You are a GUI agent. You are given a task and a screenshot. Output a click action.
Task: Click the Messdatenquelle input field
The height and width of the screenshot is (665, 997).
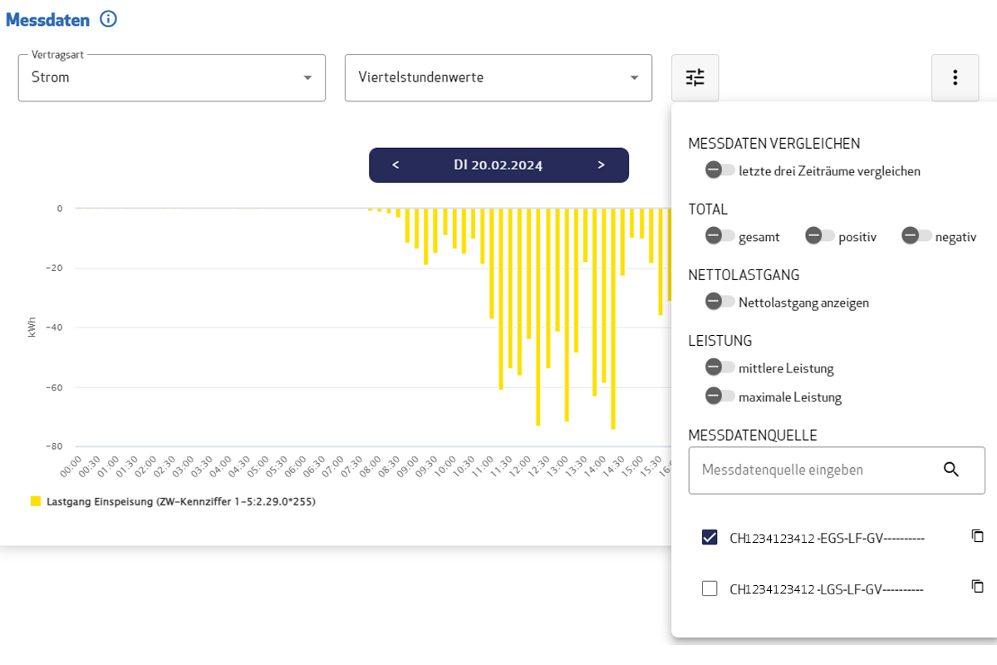point(806,470)
